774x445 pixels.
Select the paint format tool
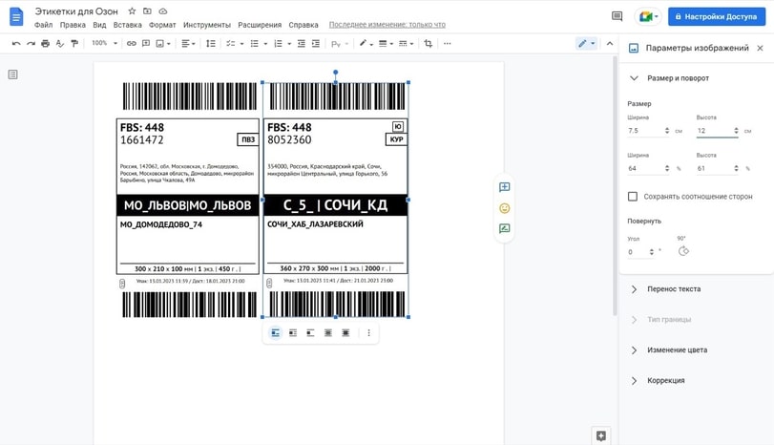(x=74, y=44)
